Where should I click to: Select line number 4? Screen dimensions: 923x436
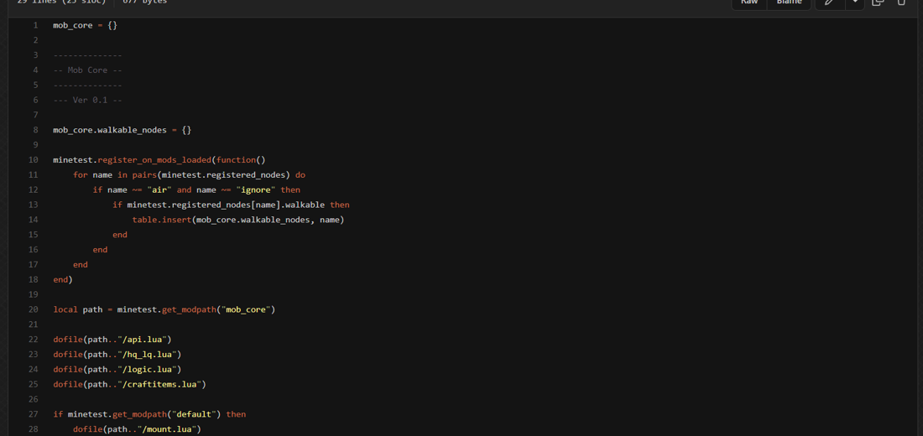[35, 70]
